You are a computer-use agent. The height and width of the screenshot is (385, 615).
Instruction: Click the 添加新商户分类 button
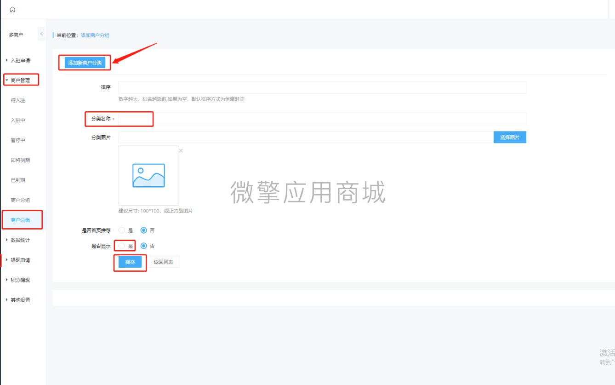[x=85, y=63]
